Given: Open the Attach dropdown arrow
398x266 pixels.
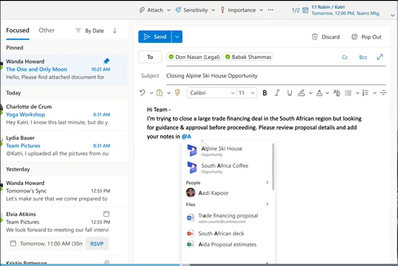Looking at the screenshot, I should tap(169, 10).
